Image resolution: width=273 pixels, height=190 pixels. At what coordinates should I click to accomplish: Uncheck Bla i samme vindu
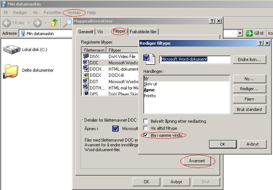[x=146, y=135]
